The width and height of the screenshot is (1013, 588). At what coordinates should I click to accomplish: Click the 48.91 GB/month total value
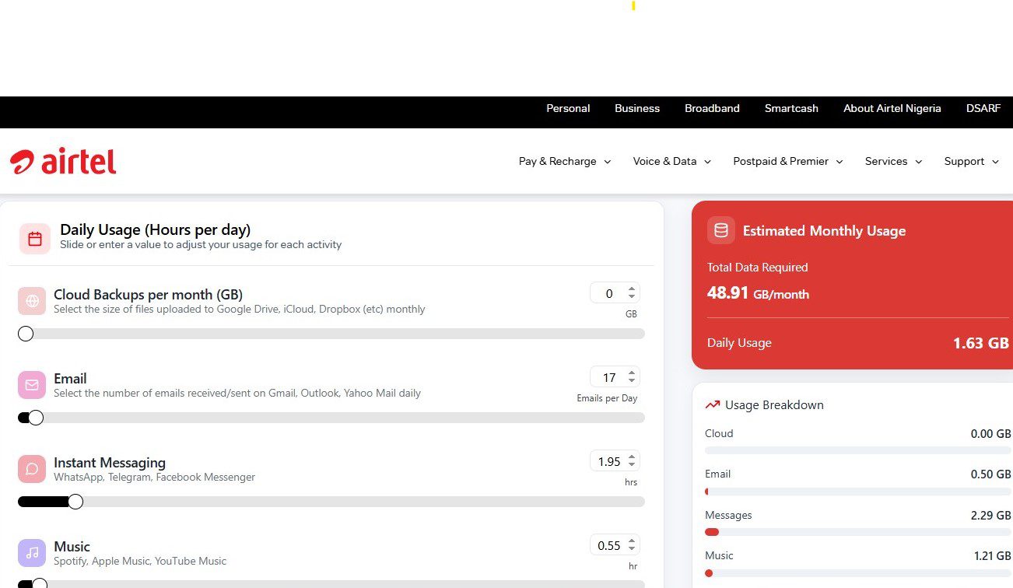[x=758, y=293]
